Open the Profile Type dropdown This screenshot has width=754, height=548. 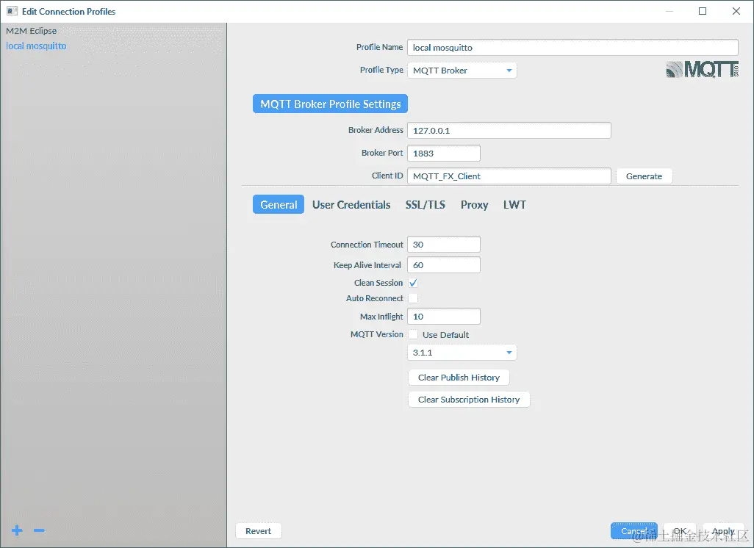(462, 71)
